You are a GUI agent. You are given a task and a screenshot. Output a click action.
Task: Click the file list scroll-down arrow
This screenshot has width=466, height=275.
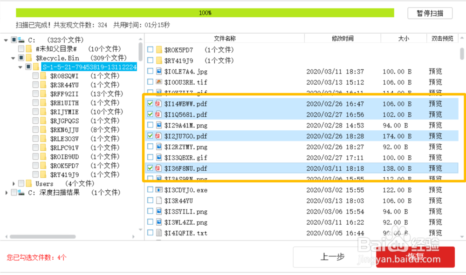pyautogui.click(x=462, y=236)
